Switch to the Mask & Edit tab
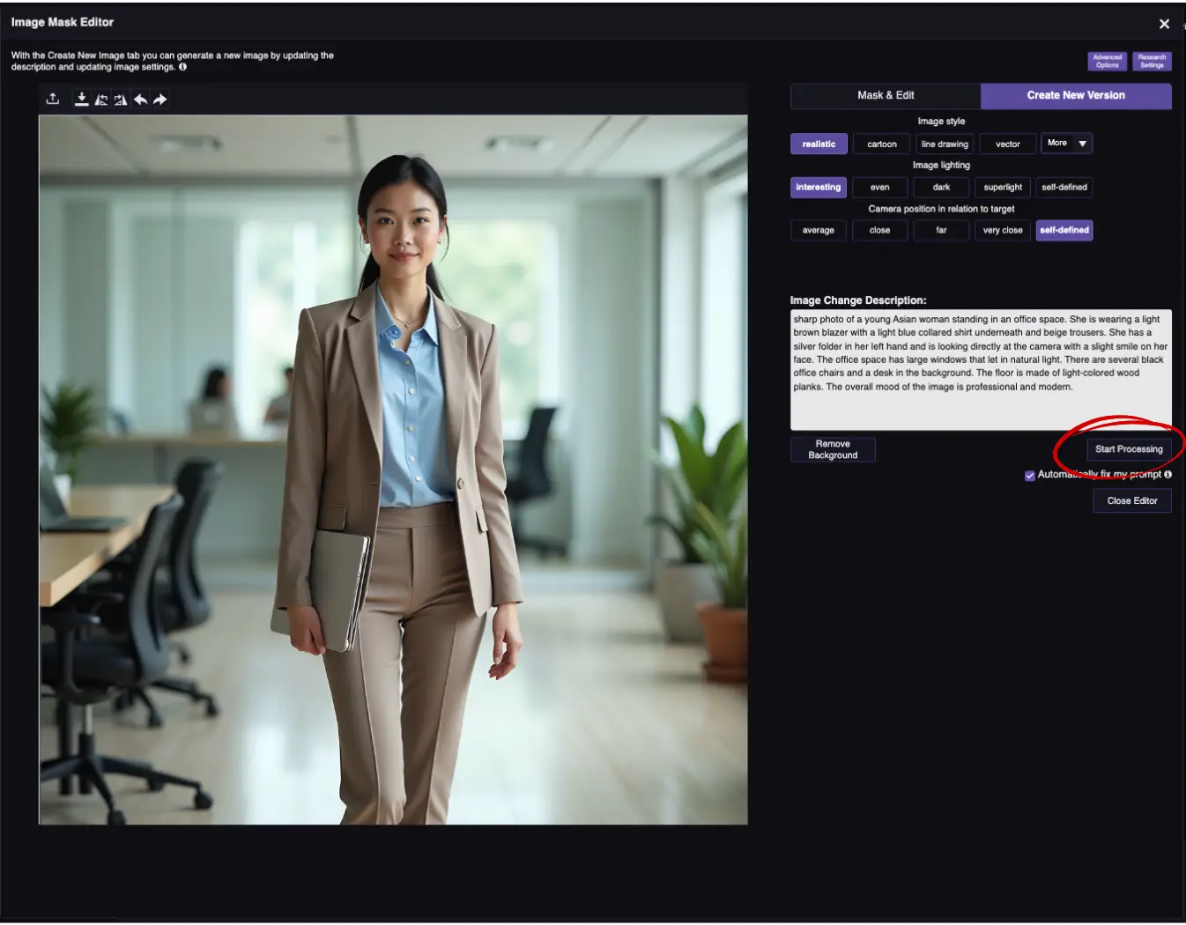This screenshot has width=1186, height=925. pos(885,95)
